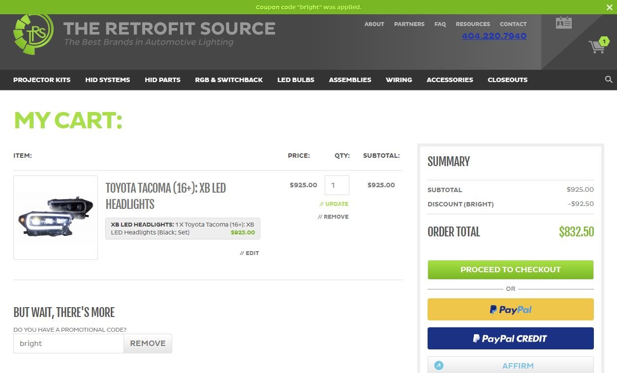Open the LED Bulbs menu
This screenshot has width=617, height=373.
click(296, 80)
